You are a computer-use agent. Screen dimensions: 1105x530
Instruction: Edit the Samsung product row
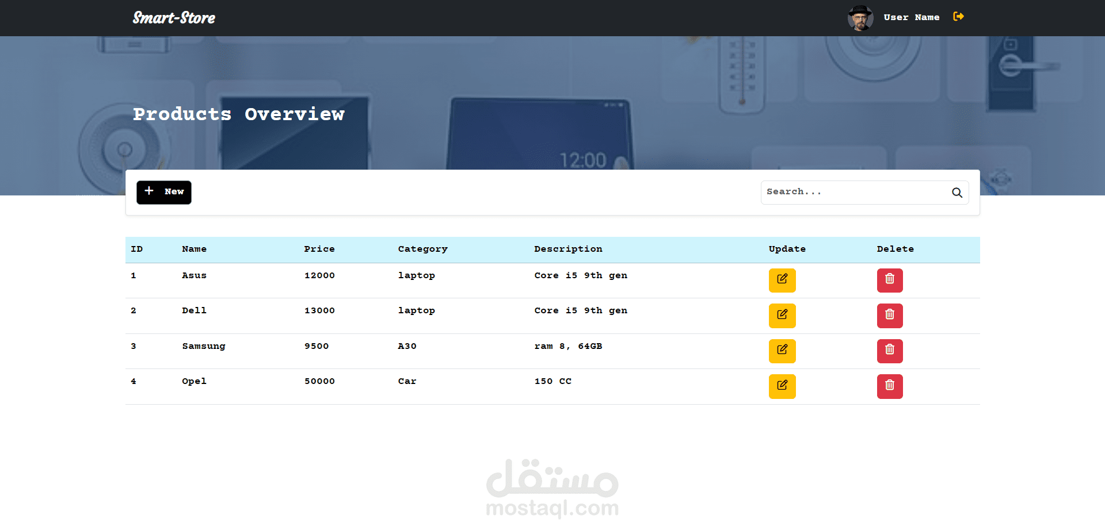pyautogui.click(x=782, y=351)
